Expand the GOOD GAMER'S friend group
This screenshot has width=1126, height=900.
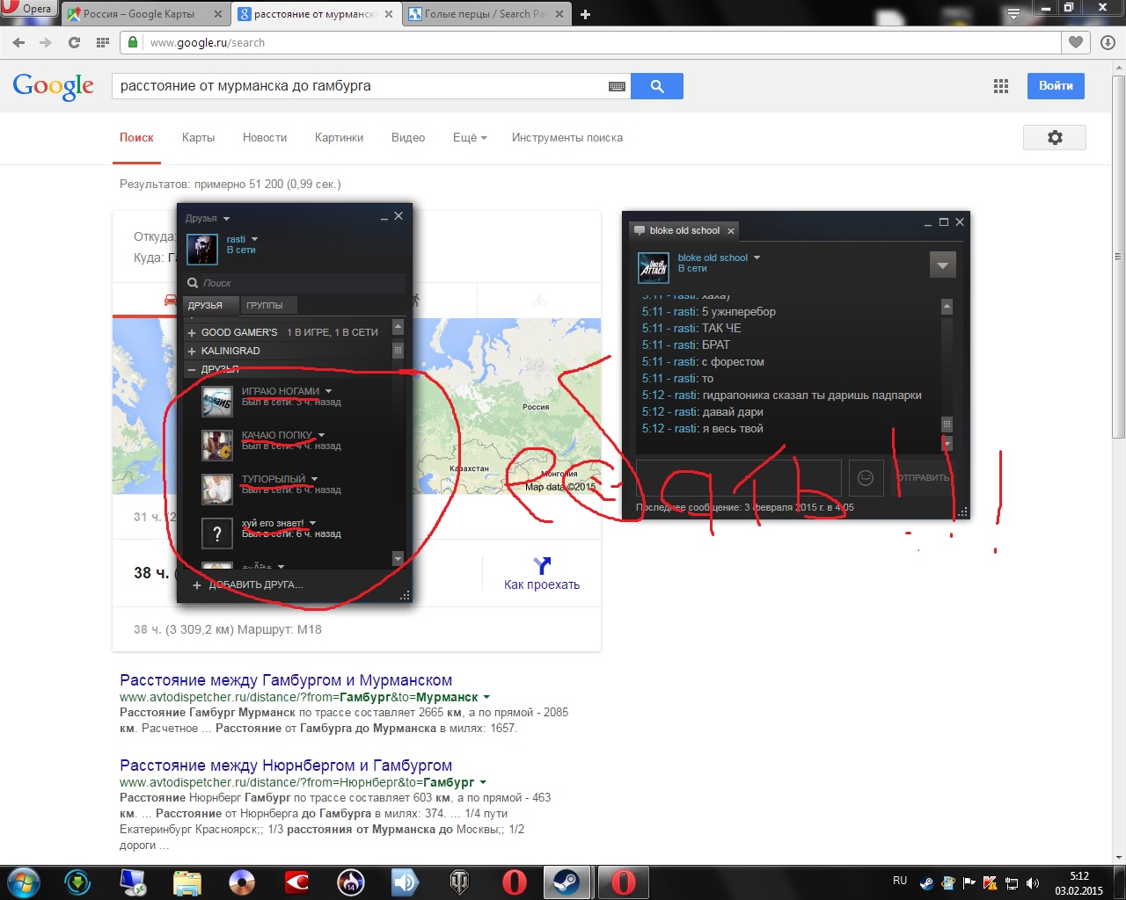(192, 332)
